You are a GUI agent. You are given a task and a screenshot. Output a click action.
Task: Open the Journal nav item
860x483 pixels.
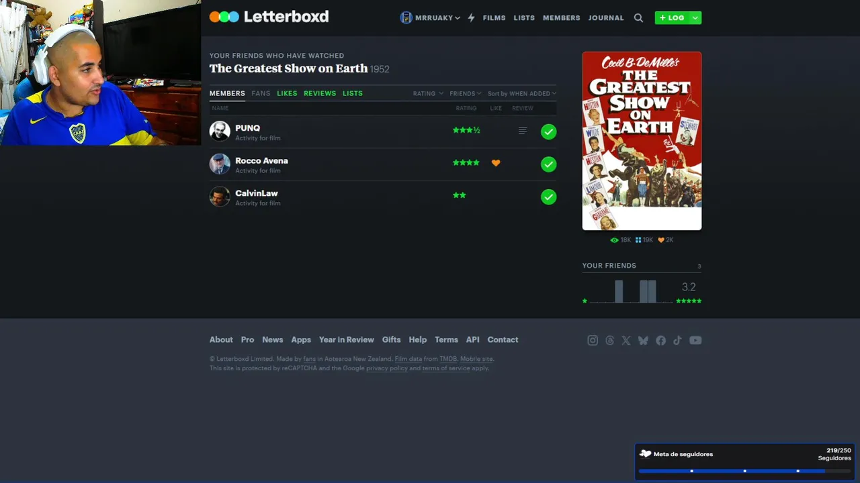coord(606,18)
